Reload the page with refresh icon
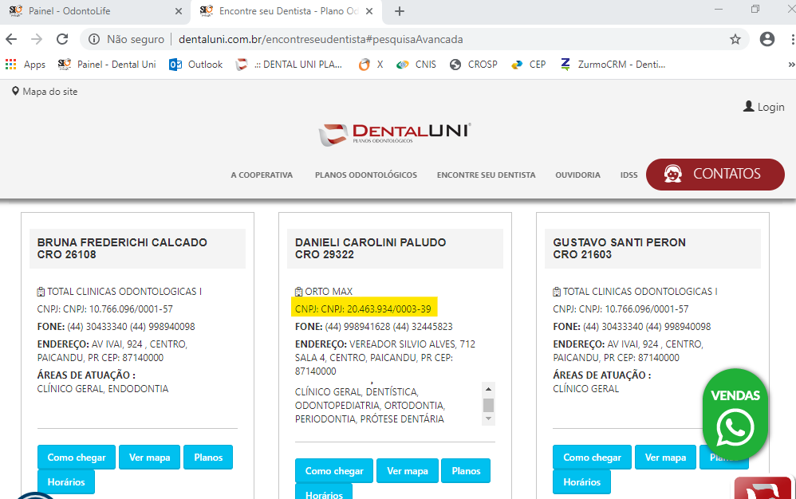The image size is (796, 499). (62, 39)
